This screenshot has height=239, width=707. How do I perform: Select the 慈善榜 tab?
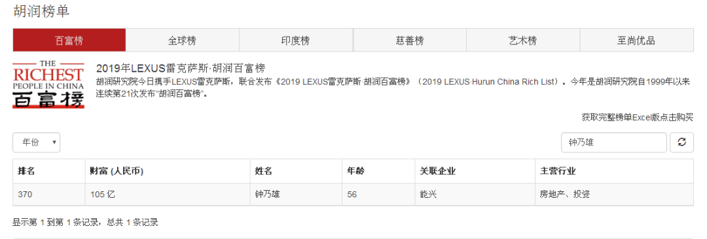coord(409,40)
